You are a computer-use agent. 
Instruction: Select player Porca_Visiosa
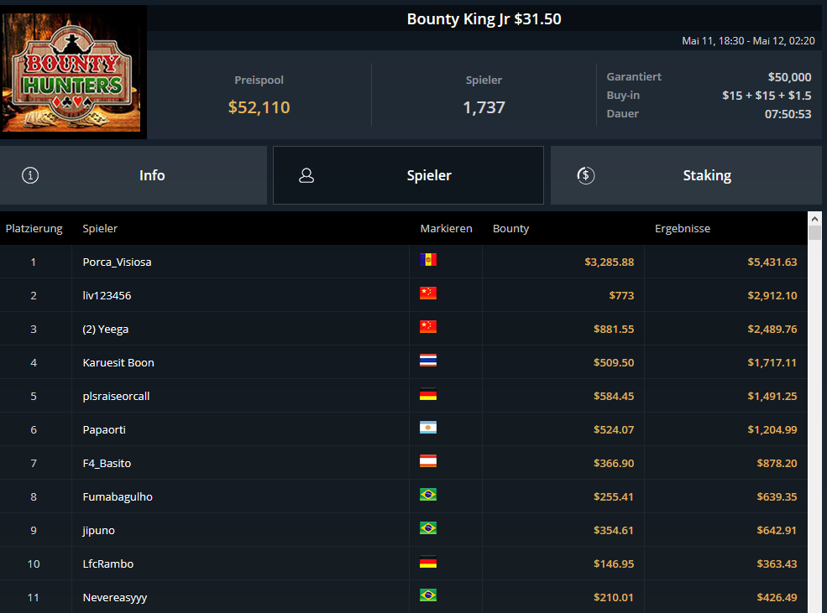(x=117, y=262)
